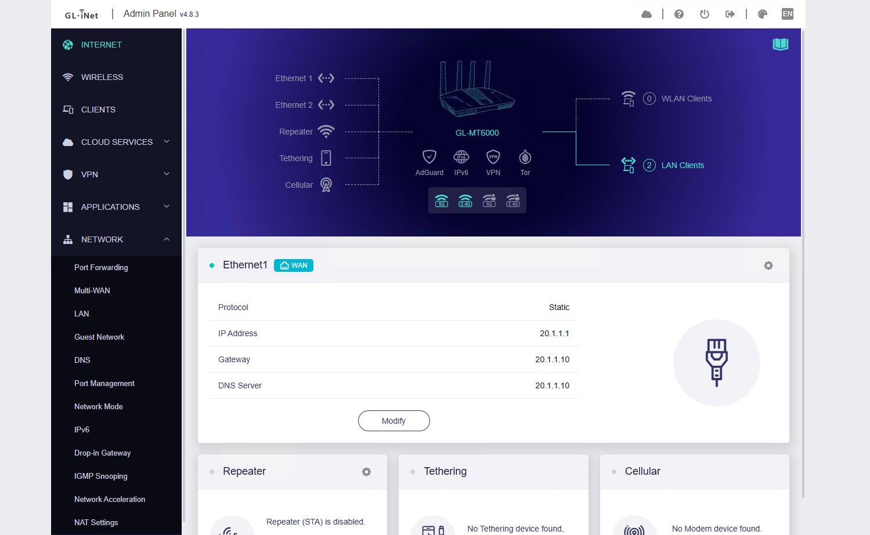The image size is (870, 535).
Task: Open the help question mark icon
Action: click(x=679, y=14)
